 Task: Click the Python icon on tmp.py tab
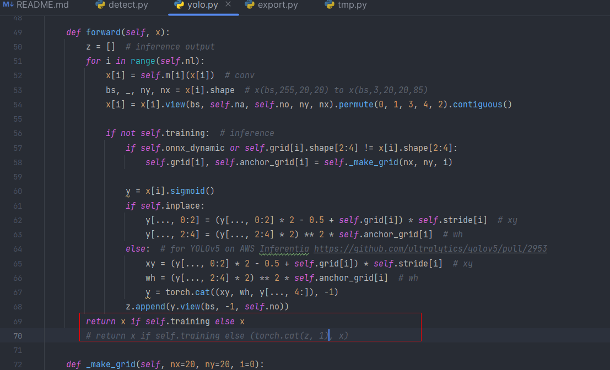pyautogui.click(x=330, y=4)
